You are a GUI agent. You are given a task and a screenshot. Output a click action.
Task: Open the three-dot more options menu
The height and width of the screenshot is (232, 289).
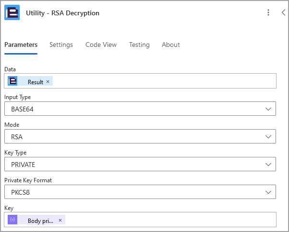268,12
